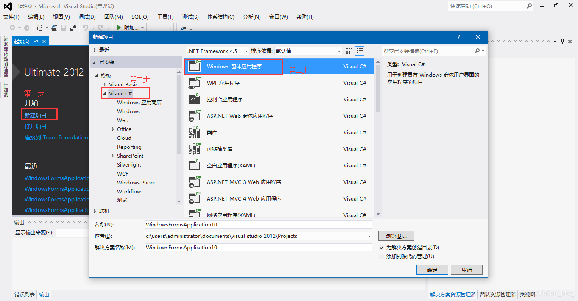Image resolution: width=578 pixels, height=301 pixels.
Task: Expand the SharePoint tree node
Action: pyautogui.click(x=113, y=156)
